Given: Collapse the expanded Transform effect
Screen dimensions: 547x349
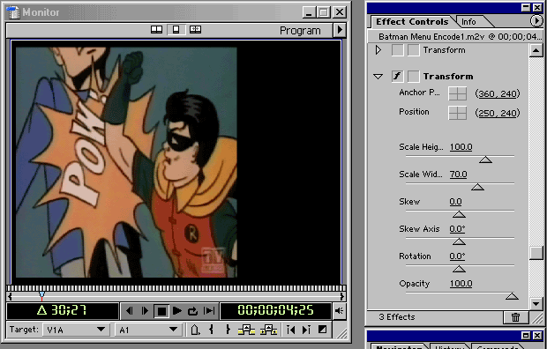Looking at the screenshot, I should (378, 77).
